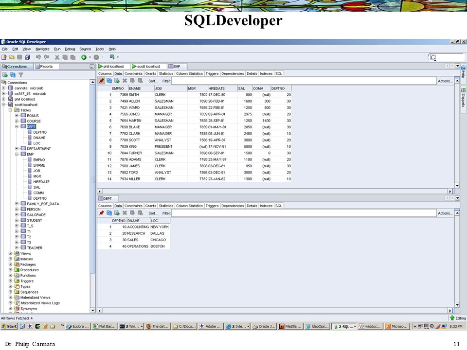Click the Rollback Changes icon in EMP toolbar
The width and height of the screenshot is (467, 350).
[140, 81]
